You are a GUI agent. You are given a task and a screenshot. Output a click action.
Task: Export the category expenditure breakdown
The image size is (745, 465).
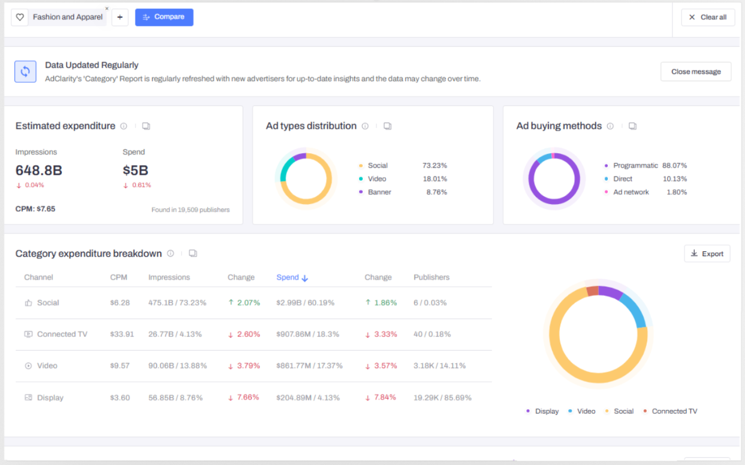click(707, 254)
